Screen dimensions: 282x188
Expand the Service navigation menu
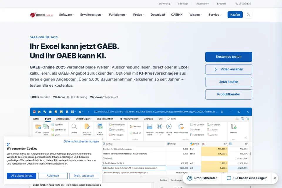click(x=215, y=15)
